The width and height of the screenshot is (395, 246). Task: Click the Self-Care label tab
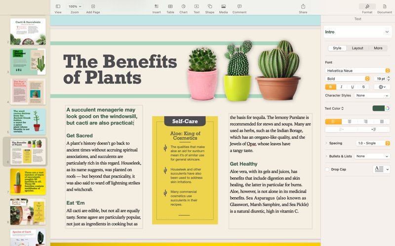185,121
